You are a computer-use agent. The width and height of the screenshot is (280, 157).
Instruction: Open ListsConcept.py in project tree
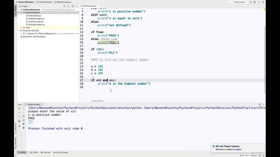click(36, 21)
